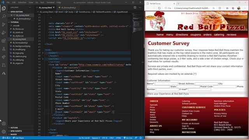Click the Name* input field on the survey
The width and height of the screenshot is (249, 140).
coord(166,84)
